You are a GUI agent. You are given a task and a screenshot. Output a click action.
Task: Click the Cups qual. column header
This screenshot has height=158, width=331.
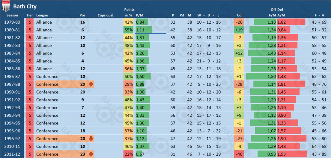coord(106,15)
